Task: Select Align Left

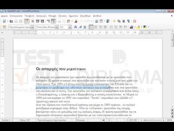Action: click(91, 27)
